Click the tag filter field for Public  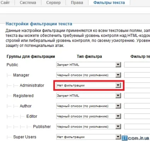(137, 65)
